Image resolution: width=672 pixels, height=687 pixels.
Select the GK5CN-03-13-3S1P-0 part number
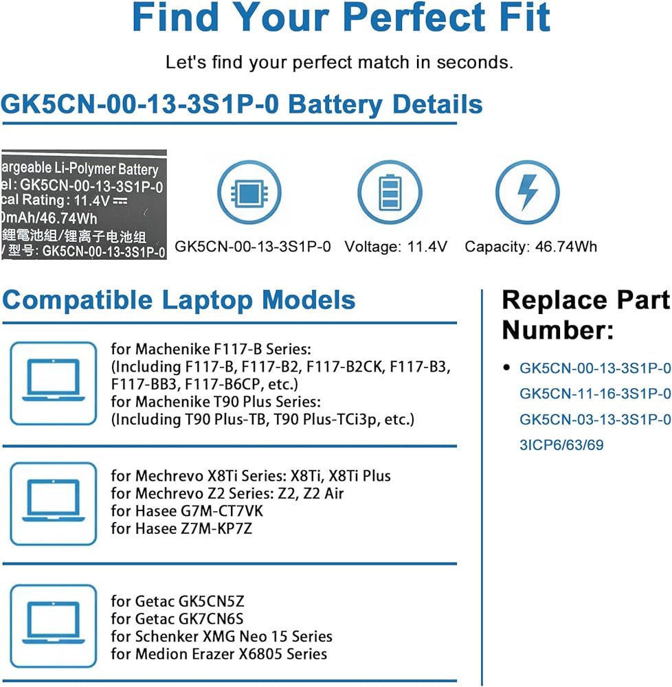[595, 419]
